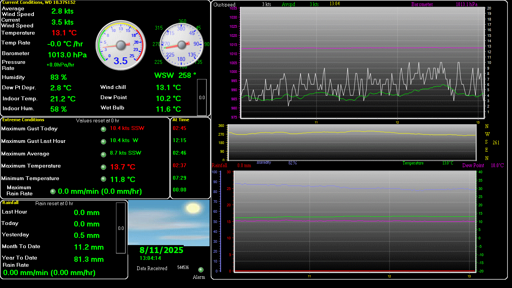Viewport: 512px width, 288px height.
Task: Toggle the Maximum Gust Last Hour LED
Action: (x=103, y=142)
